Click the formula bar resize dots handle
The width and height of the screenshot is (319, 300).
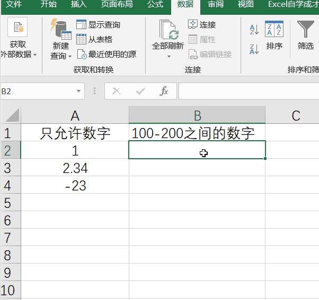[95, 90]
